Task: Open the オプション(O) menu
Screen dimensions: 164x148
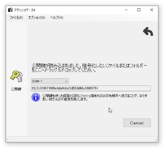Action: coord(36,18)
